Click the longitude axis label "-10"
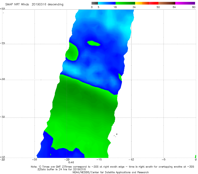Screen dimensions: 198x174 [x=131, y=160]
